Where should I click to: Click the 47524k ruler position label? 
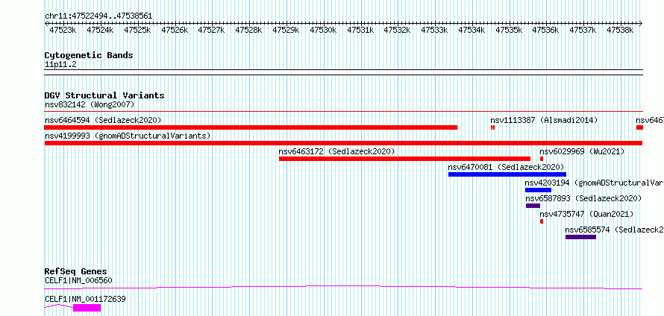pos(100,30)
